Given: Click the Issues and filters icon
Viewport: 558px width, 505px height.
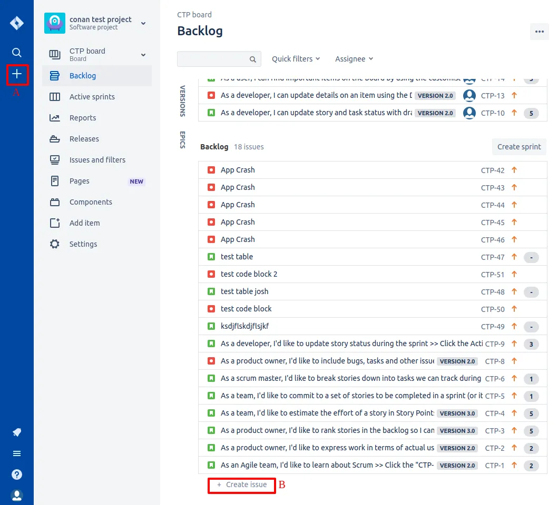Looking at the screenshot, I should [54, 160].
